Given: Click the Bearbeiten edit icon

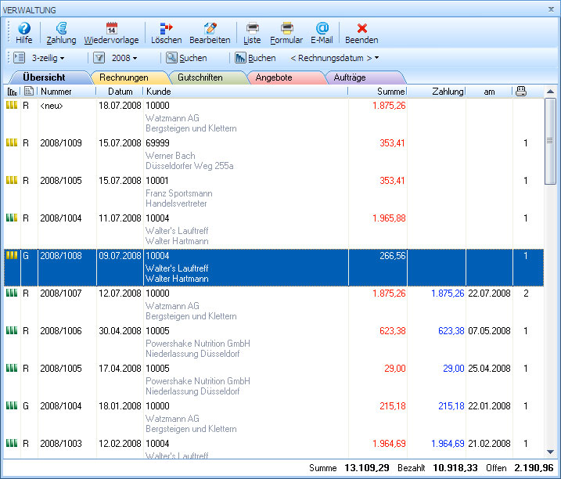Looking at the screenshot, I should pos(210,28).
